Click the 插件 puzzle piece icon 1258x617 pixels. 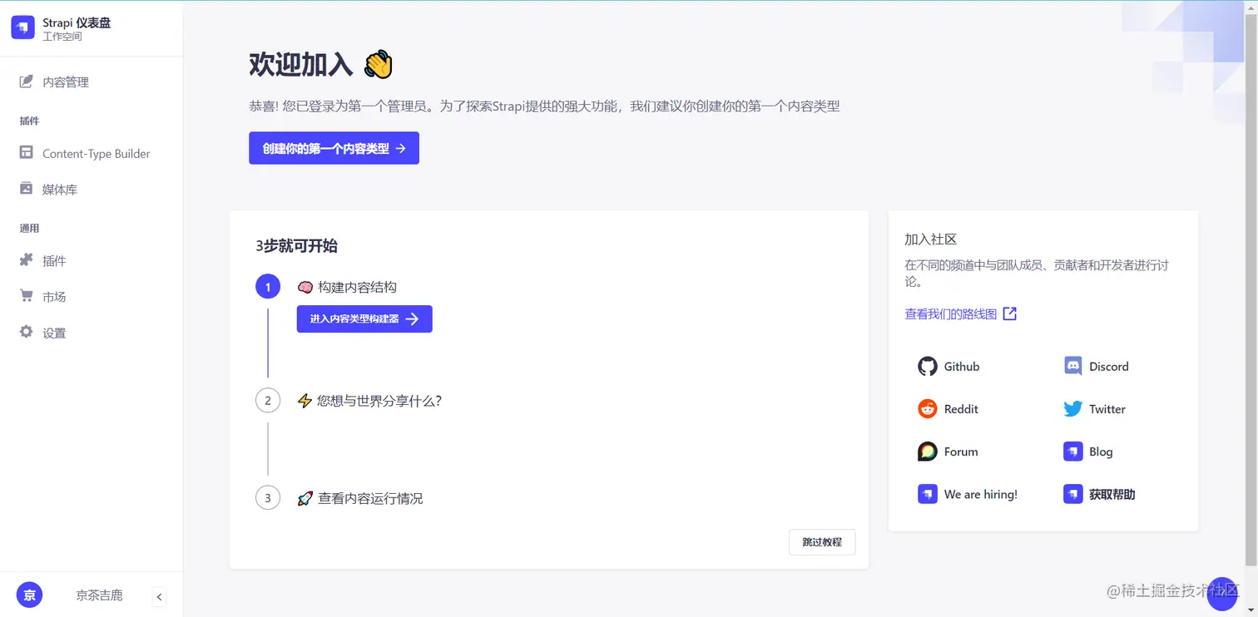tap(27, 260)
